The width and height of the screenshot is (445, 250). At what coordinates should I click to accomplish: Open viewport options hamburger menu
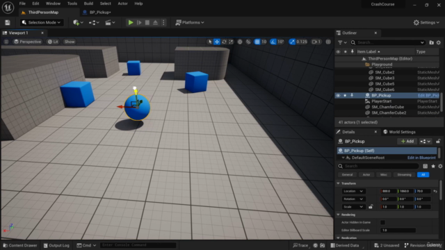[6, 42]
